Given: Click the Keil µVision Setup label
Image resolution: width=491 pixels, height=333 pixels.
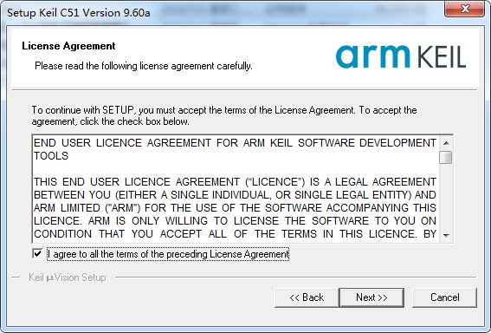Looking at the screenshot, I should [68, 277].
